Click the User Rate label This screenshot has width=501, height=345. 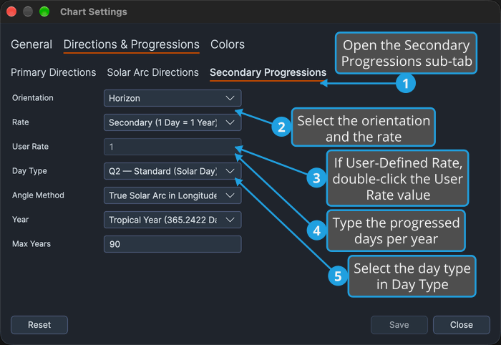[30, 146]
